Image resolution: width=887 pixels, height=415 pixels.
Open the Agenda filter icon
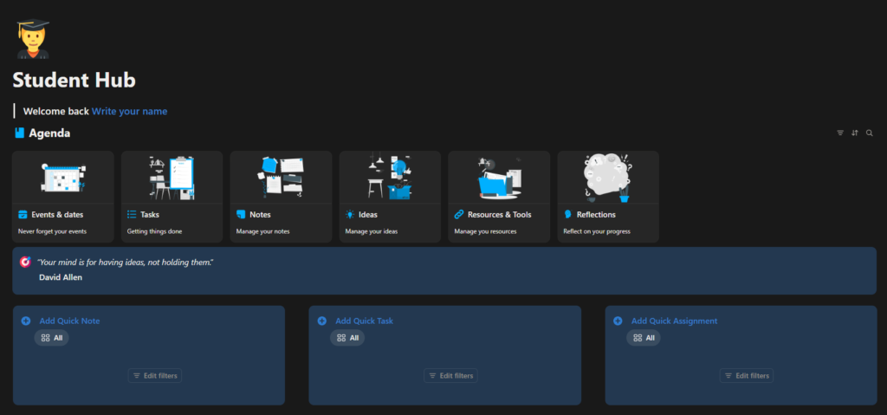(x=840, y=133)
